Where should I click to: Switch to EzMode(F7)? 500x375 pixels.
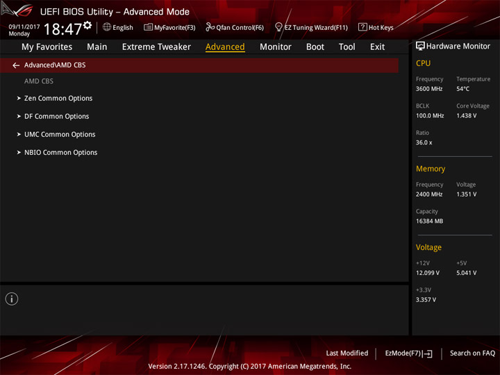[408, 353]
